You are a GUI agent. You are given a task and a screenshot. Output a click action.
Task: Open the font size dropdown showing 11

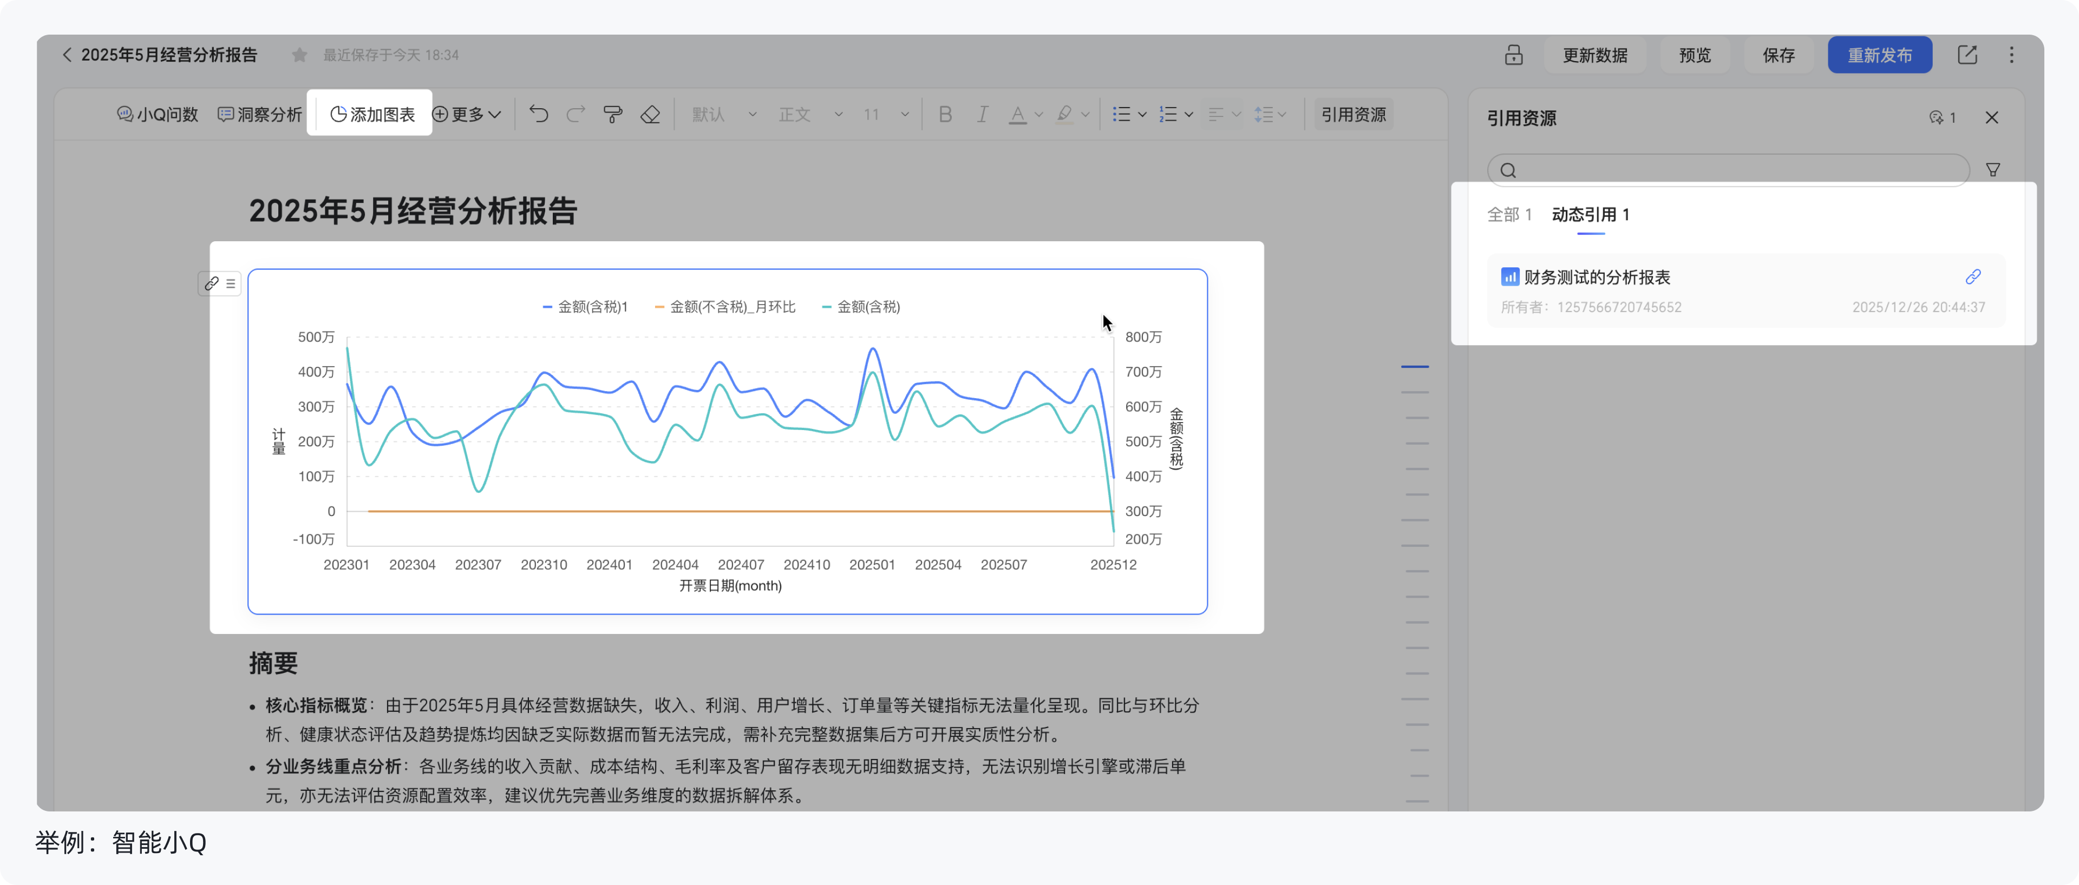click(884, 114)
